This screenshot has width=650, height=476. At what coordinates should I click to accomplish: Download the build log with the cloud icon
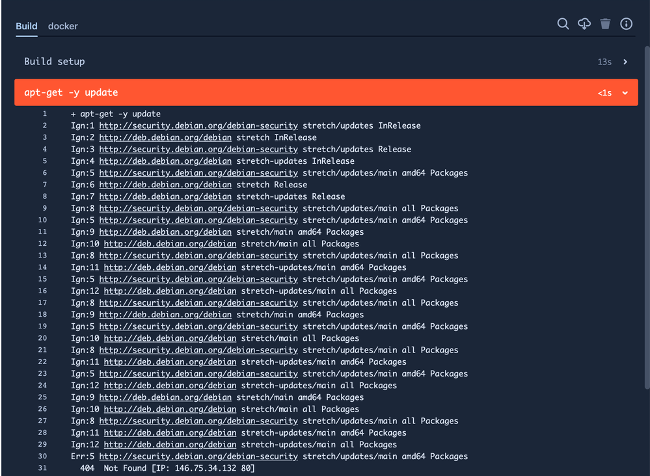[x=584, y=23]
